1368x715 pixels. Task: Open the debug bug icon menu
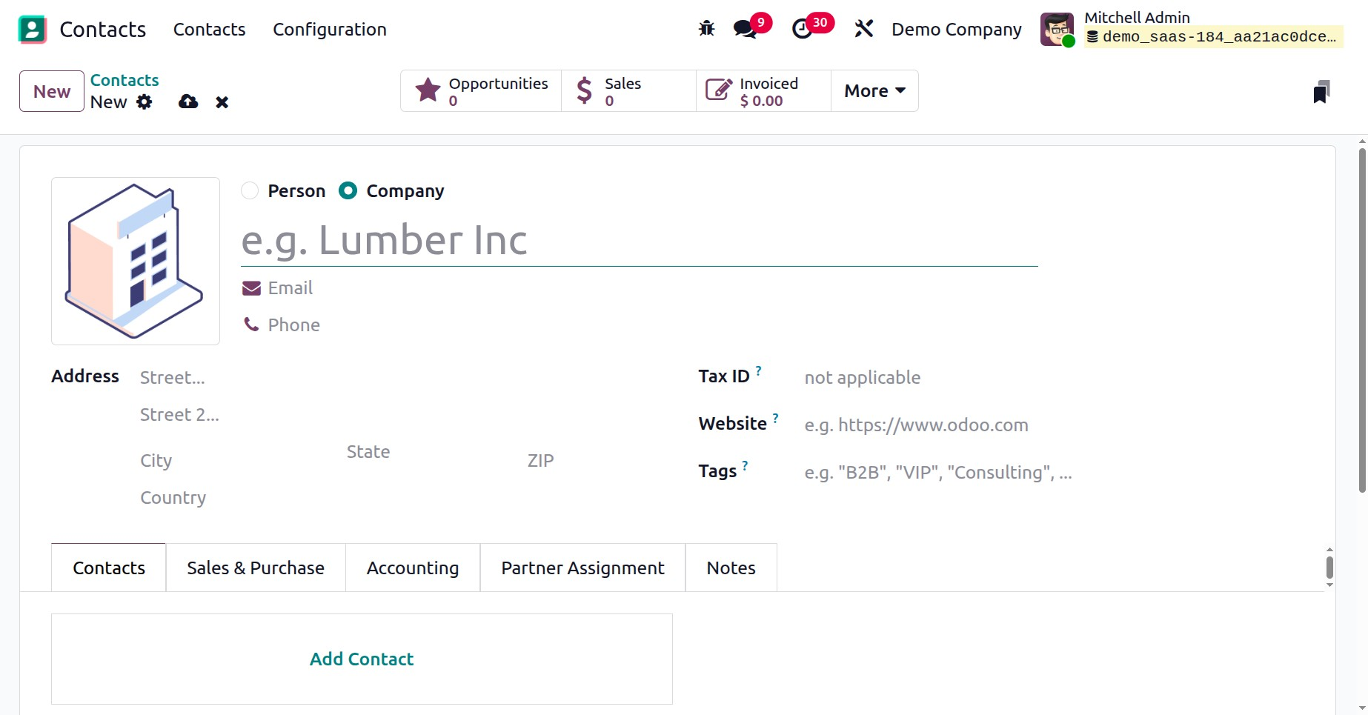pos(706,29)
